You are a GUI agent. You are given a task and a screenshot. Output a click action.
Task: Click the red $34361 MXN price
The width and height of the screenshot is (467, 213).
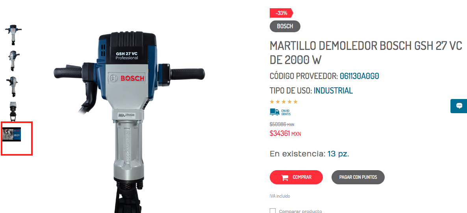tap(285, 134)
